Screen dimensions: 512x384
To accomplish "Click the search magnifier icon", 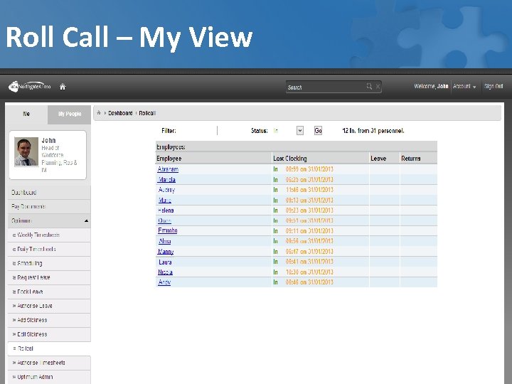I will point(369,87).
